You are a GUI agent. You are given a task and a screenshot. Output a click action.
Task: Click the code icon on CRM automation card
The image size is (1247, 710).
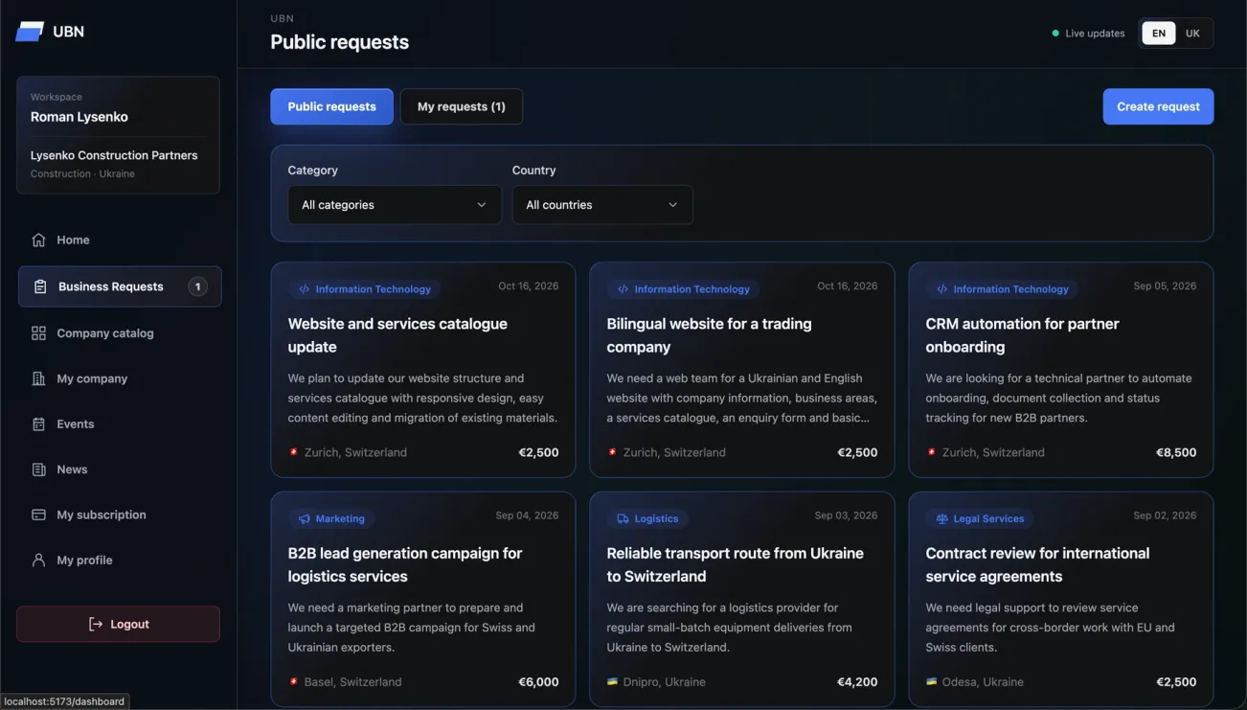click(942, 289)
